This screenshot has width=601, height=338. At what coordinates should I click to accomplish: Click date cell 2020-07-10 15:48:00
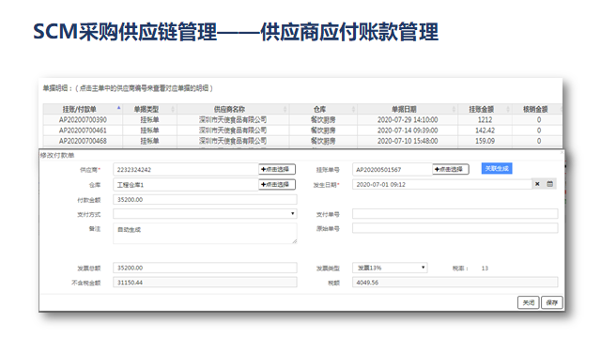click(408, 141)
